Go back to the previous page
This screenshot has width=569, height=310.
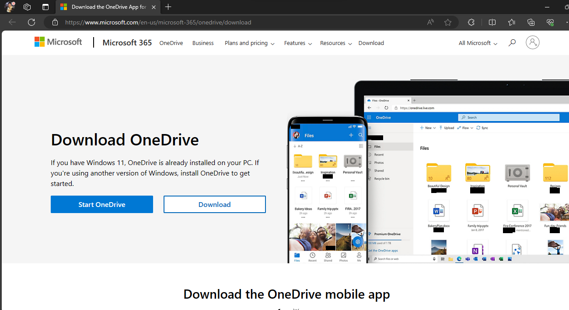(x=12, y=22)
